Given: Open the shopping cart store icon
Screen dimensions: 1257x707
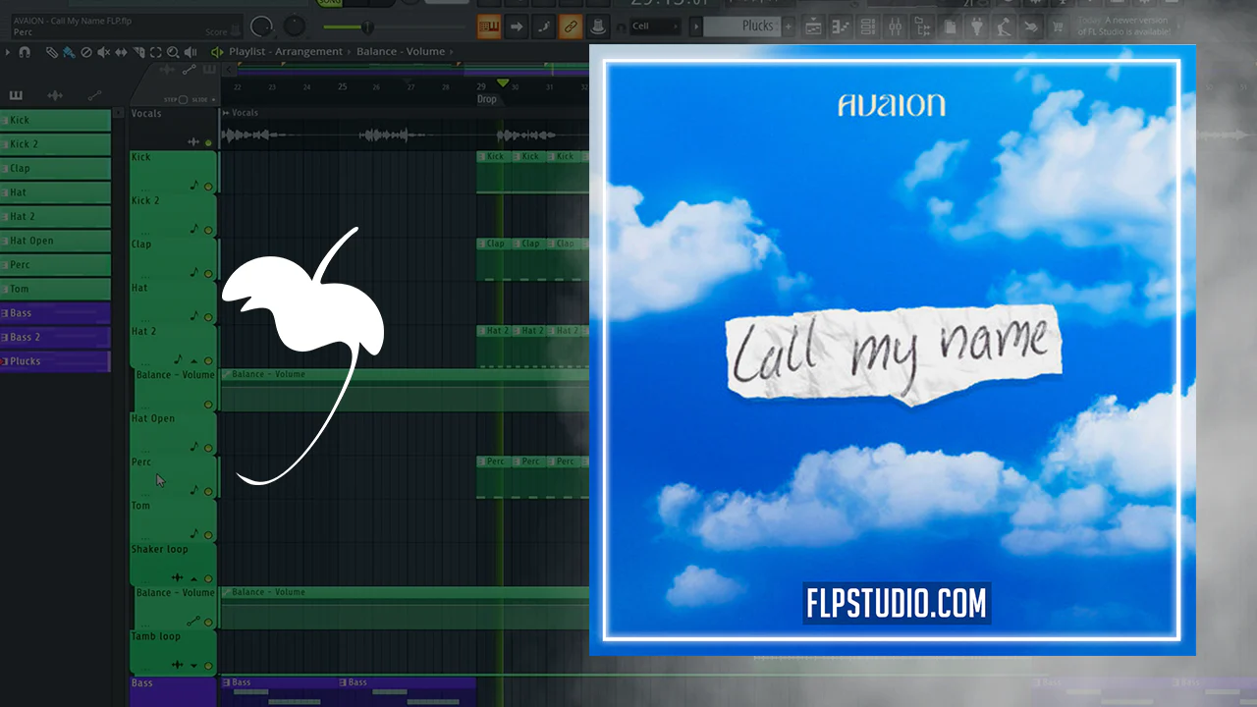Looking at the screenshot, I should coord(1058,27).
